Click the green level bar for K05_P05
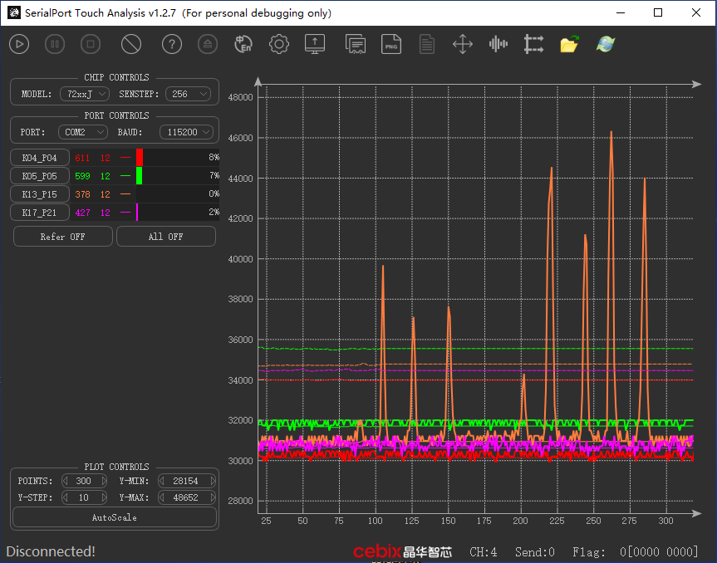The height and width of the screenshot is (563, 717). click(139, 176)
